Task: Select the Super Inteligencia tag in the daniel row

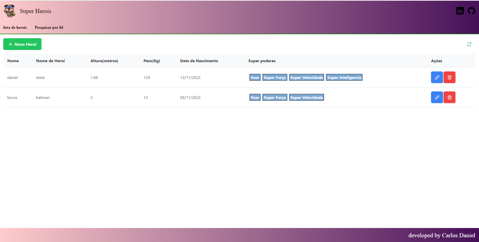Action: pyautogui.click(x=344, y=77)
